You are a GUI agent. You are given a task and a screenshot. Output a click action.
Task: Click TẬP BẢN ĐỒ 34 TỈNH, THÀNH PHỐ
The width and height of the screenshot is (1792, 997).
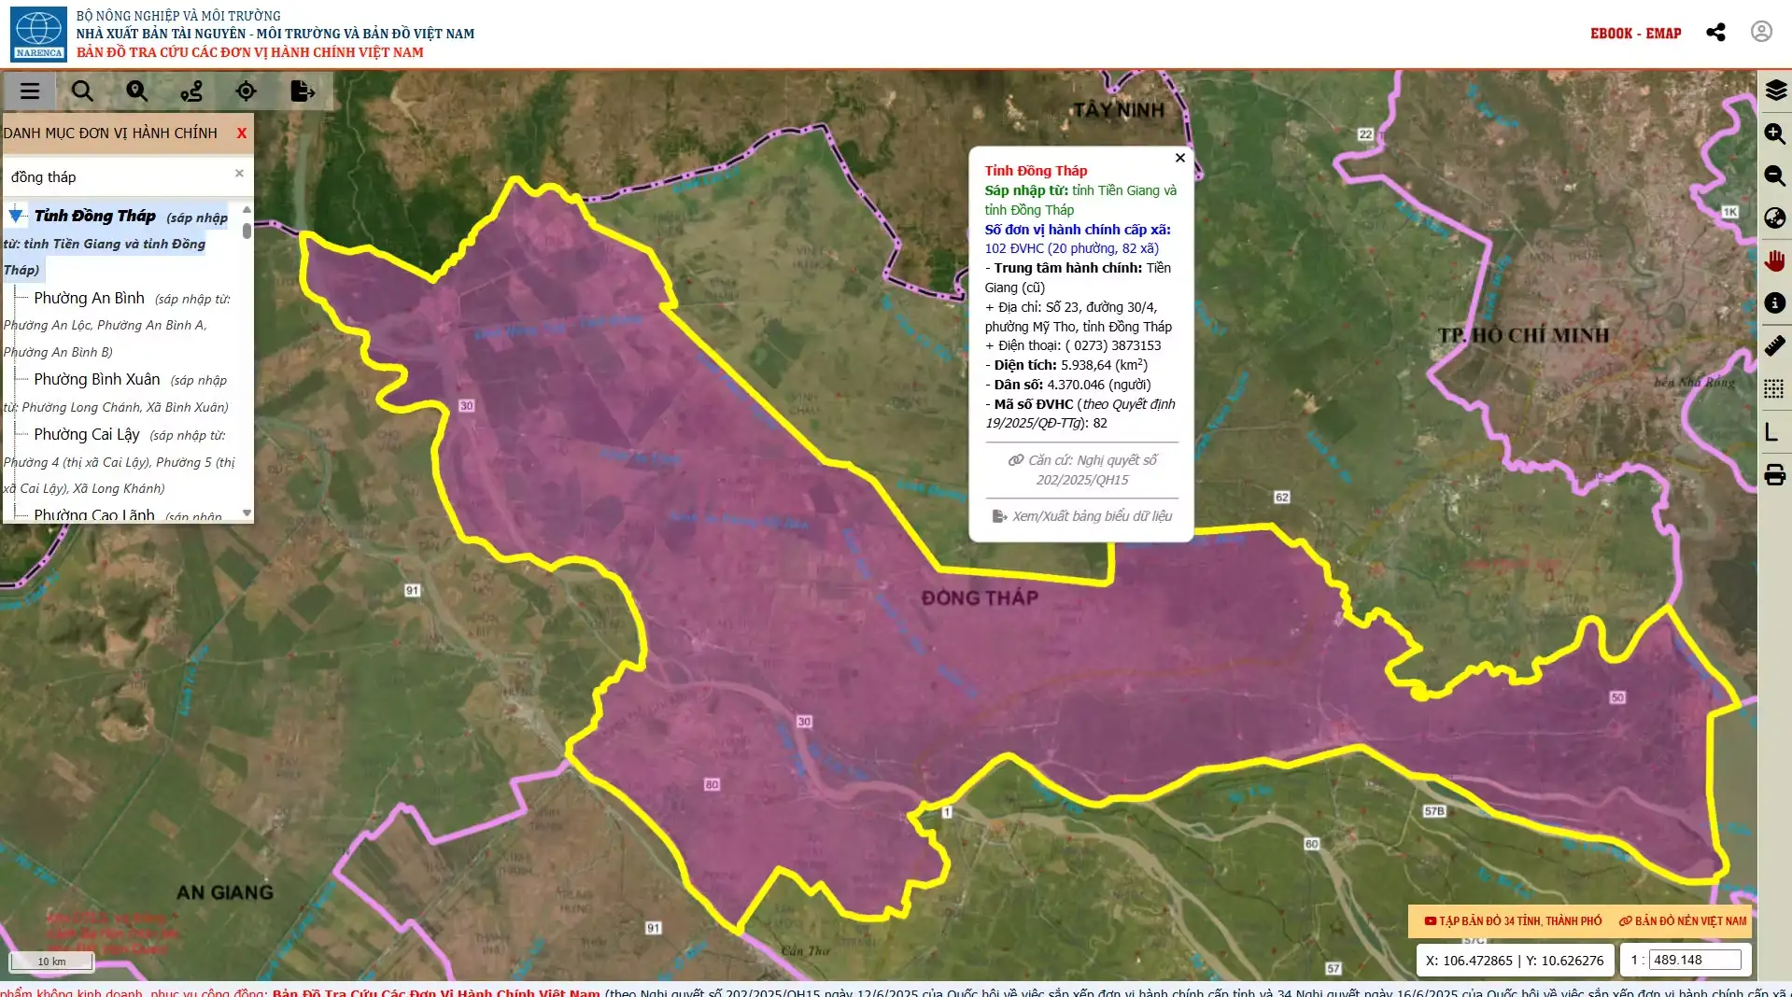coord(1513,920)
